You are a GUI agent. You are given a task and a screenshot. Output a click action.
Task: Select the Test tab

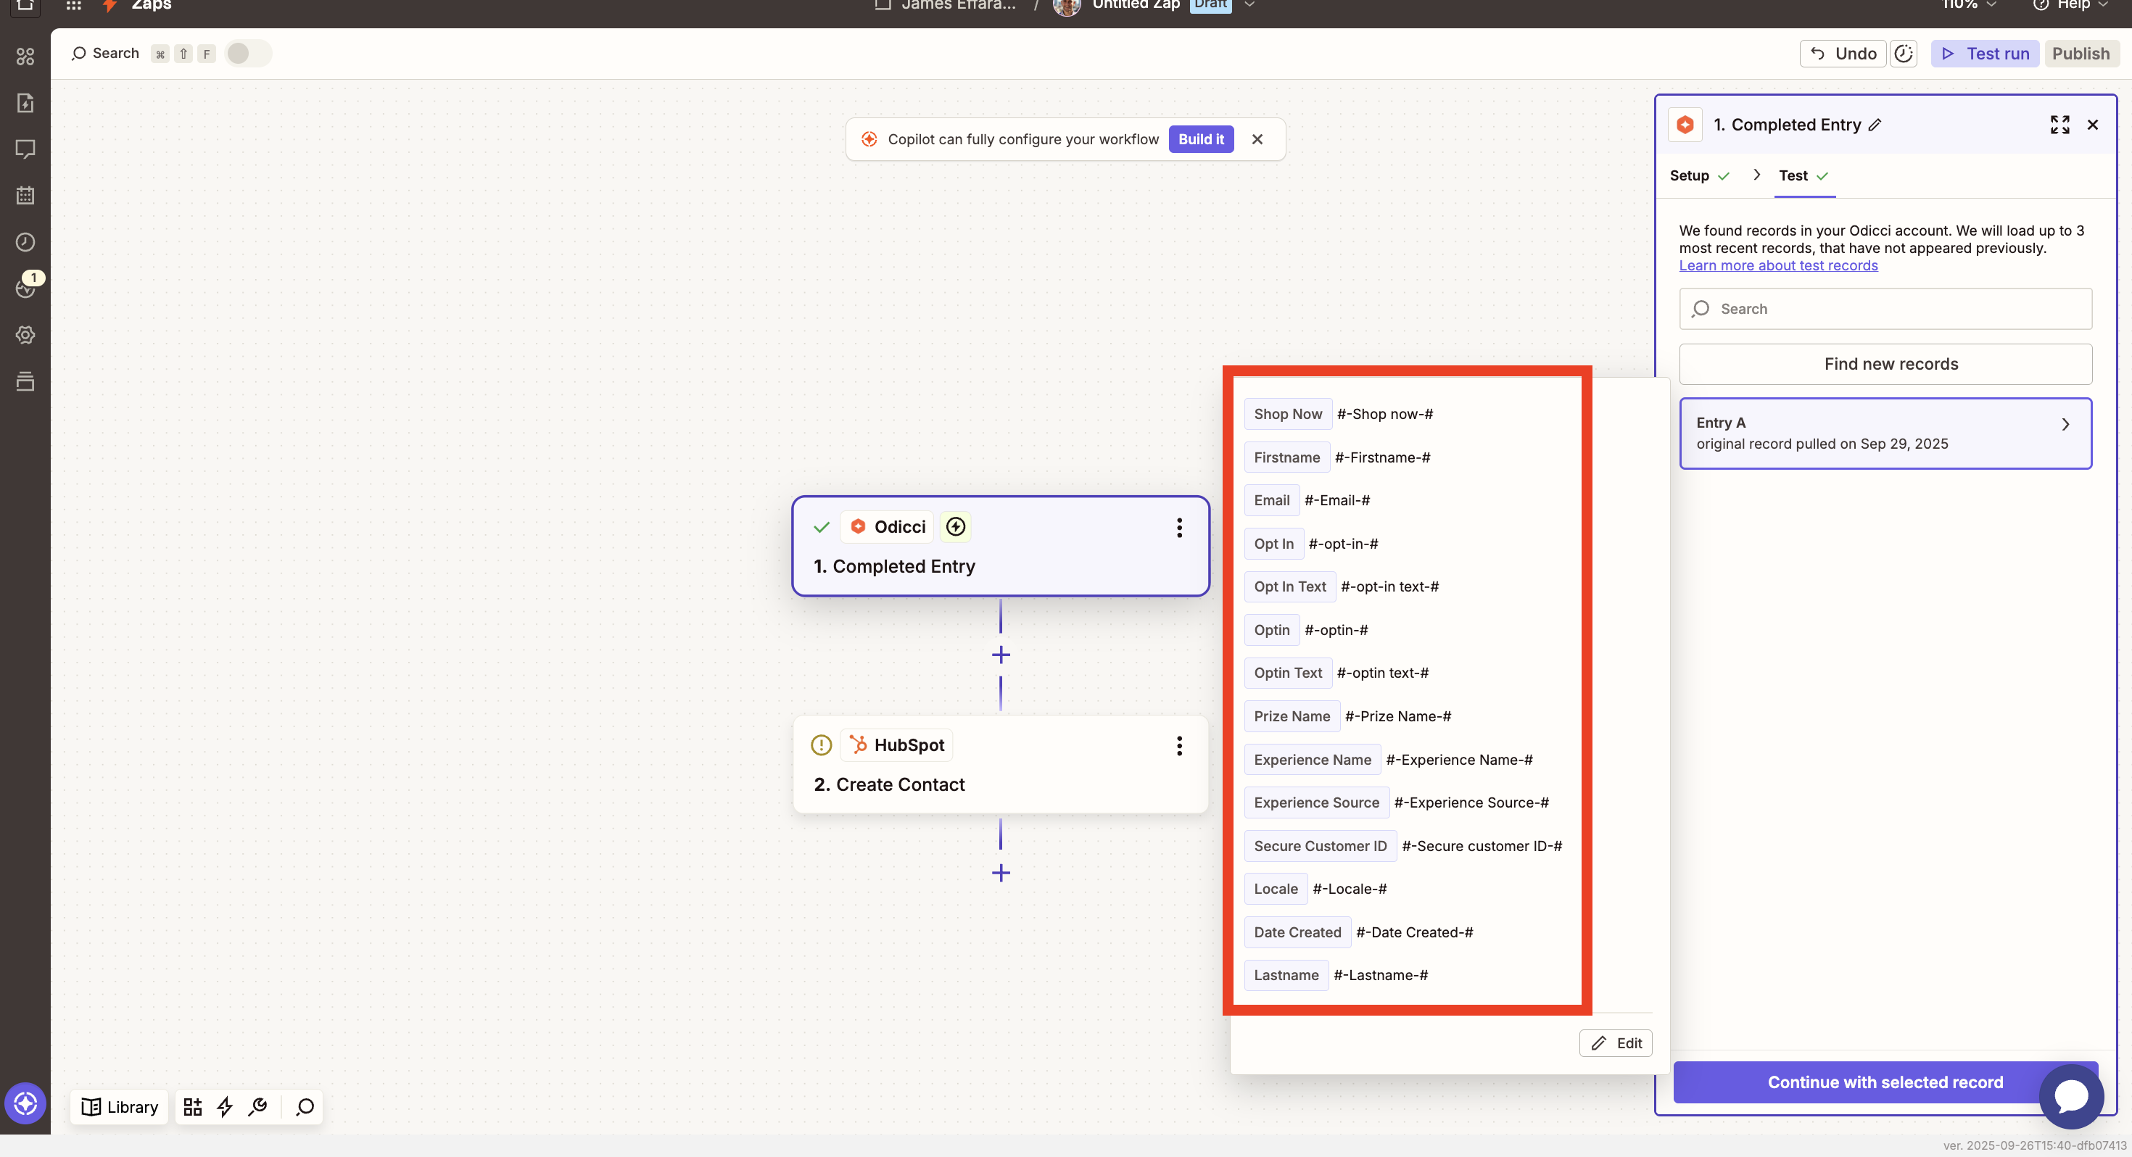(x=1793, y=175)
